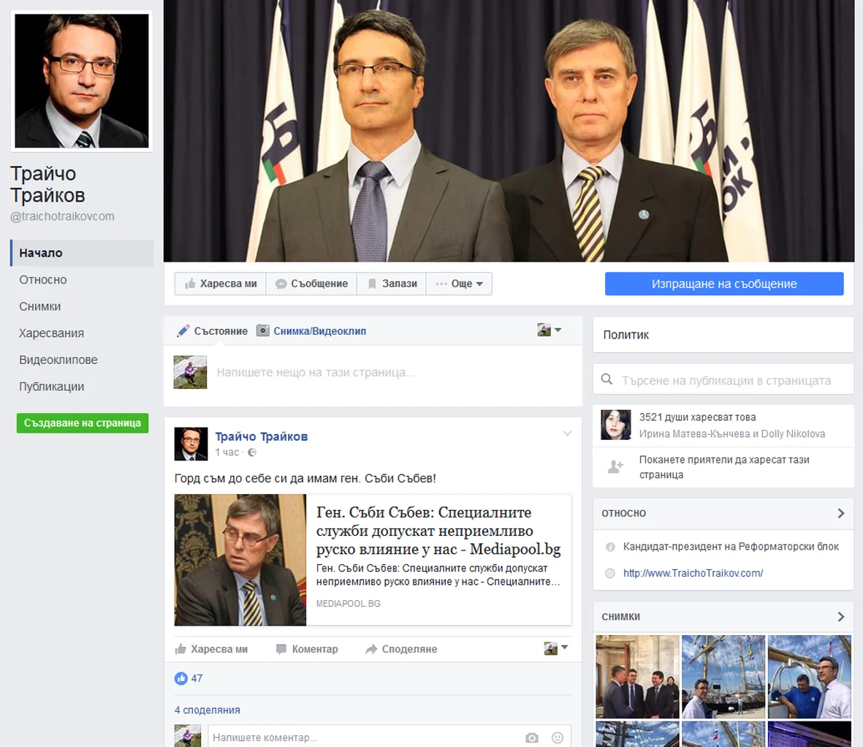Click the 3521 души харесват това text
Image resolution: width=863 pixels, height=747 pixels.
click(697, 417)
